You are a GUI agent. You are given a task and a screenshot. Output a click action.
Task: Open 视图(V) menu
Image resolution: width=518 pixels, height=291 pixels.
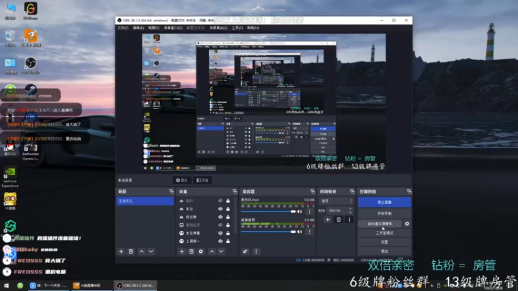coord(153,28)
